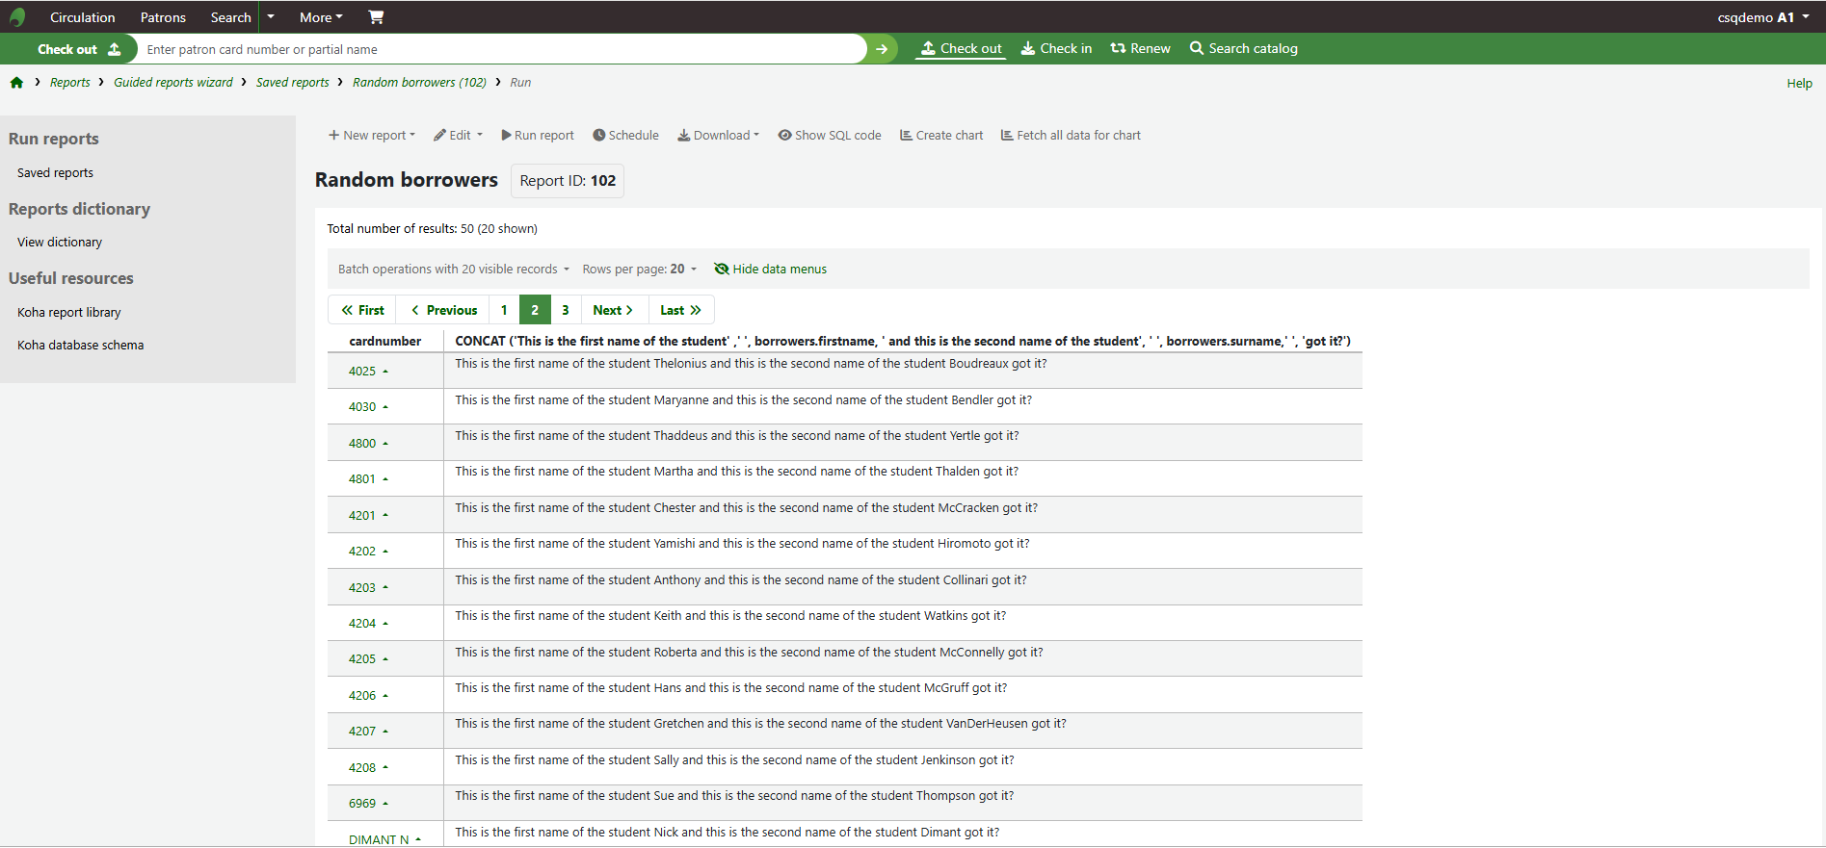Open Rows per page dropdown
The height and width of the screenshot is (848, 1826).
[x=639, y=270]
